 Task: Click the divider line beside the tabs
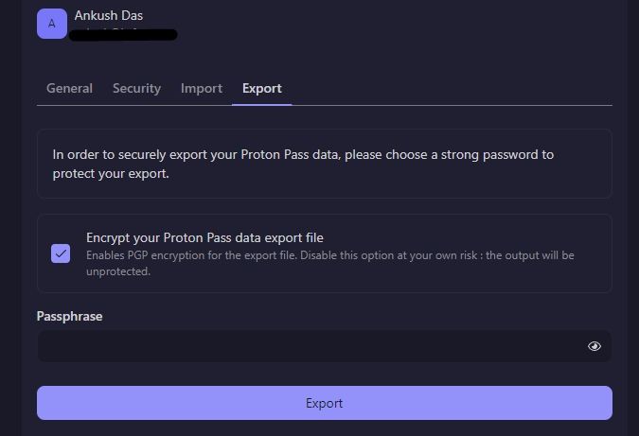(x=452, y=105)
